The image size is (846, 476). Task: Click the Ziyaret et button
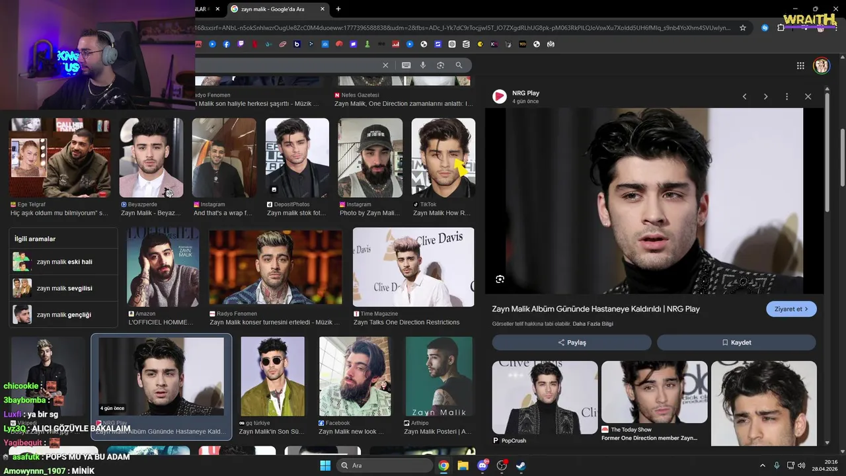pyautogui.click(x=791, y=309)
